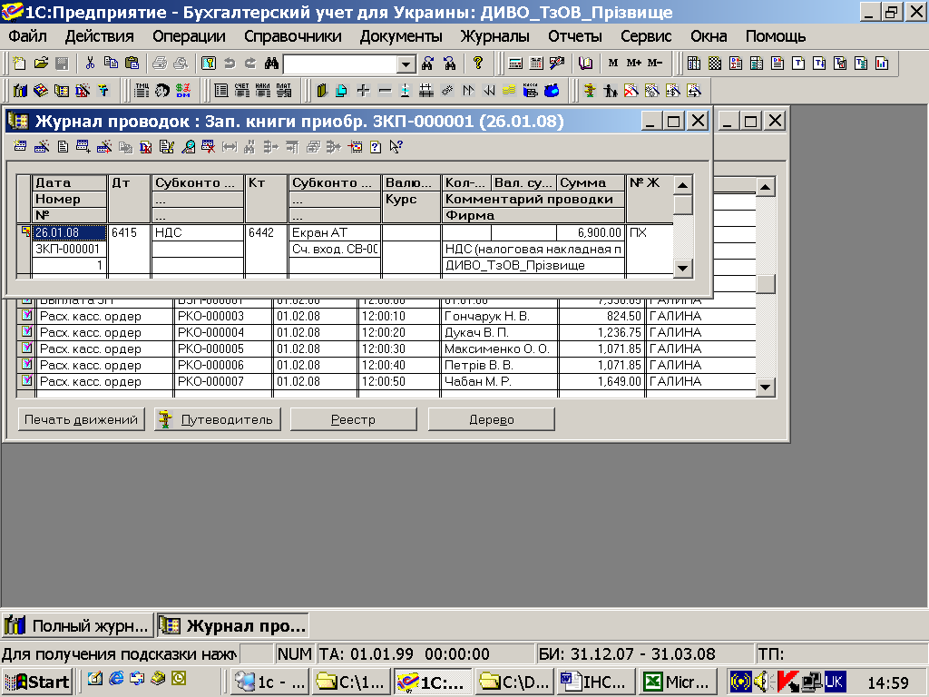Image resolution: width=929 pixels, height=697 pixels.
Task: Click the M+ memory button
Action: point(633,63)
